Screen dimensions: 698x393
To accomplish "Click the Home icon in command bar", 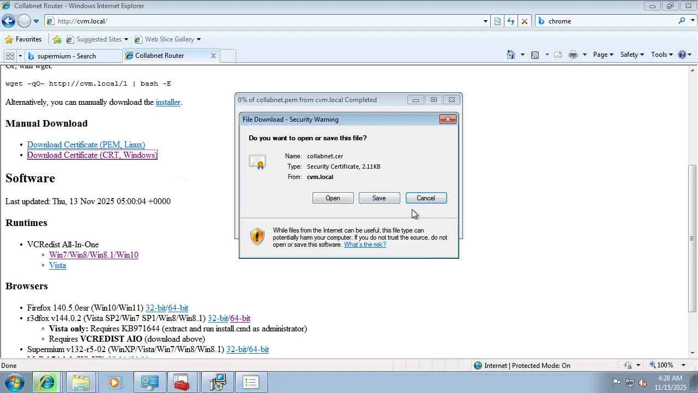I will [511, 55].
